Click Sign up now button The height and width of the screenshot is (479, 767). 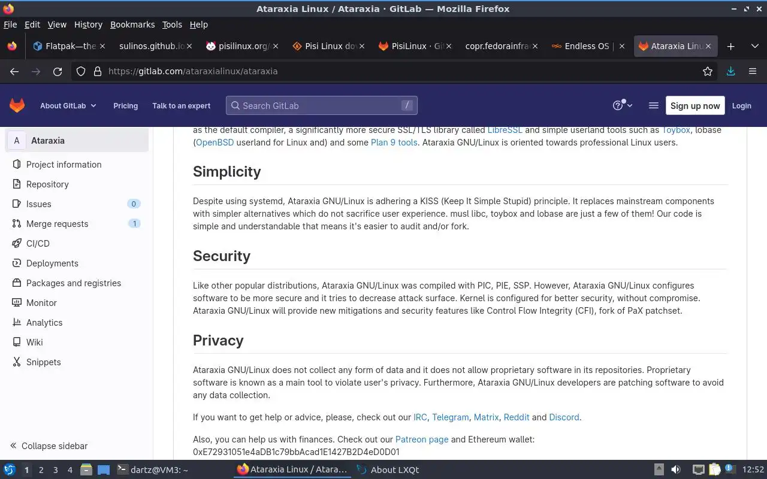(695, 105)
